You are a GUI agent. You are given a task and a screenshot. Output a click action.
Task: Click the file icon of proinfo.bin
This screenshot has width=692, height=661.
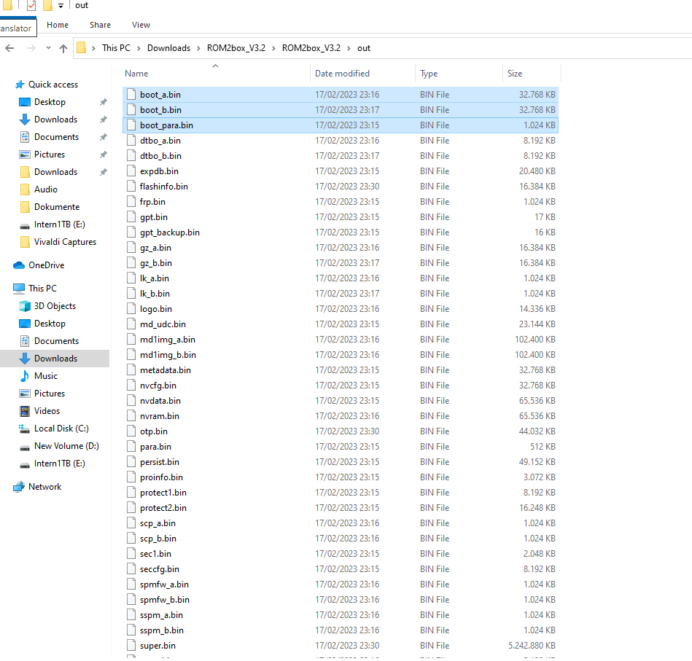pyautogui.click(x=131, y=477)
